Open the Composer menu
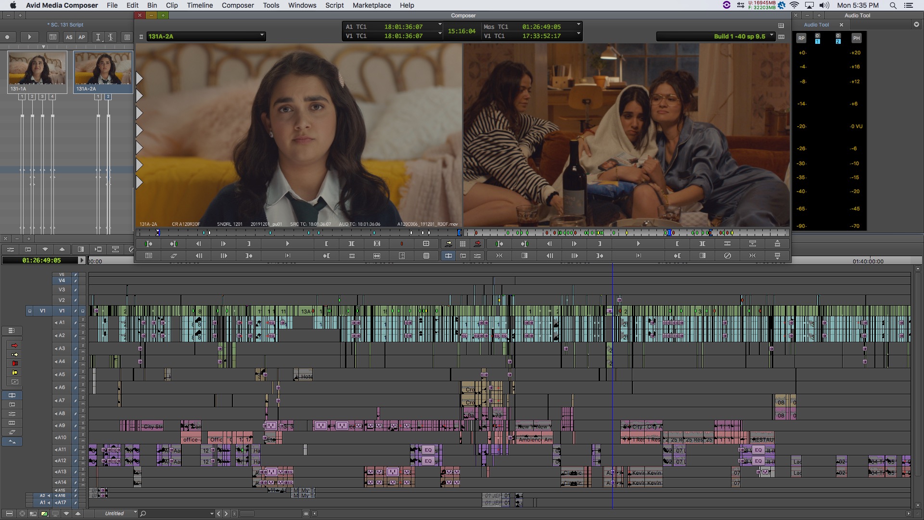This screenshot has height=520, width=924. point(238,5)
